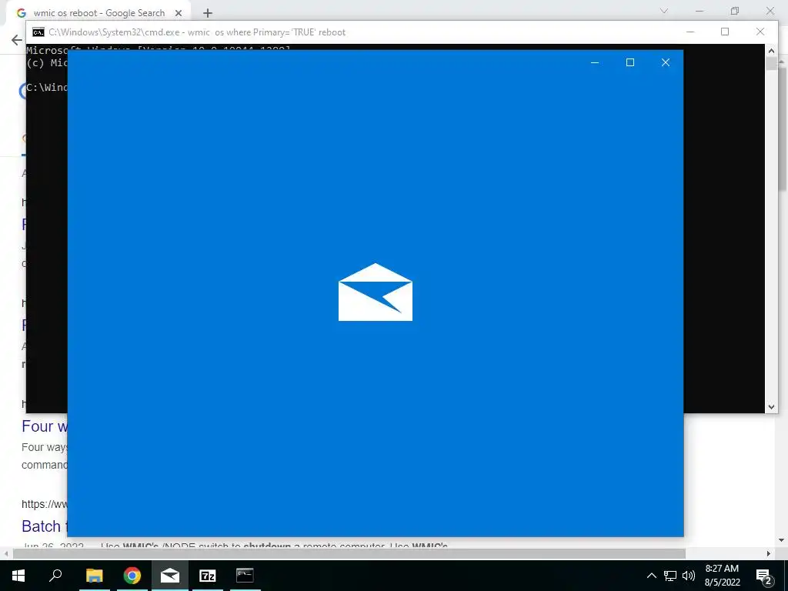Restore down the Chrome window
Screen dimensions: 788x591
735,11
